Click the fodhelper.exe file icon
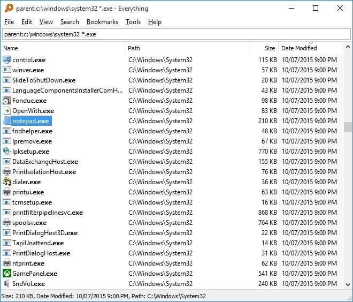Image resolution: width=353 pixels, height=302 pixels. click(7, 131)
